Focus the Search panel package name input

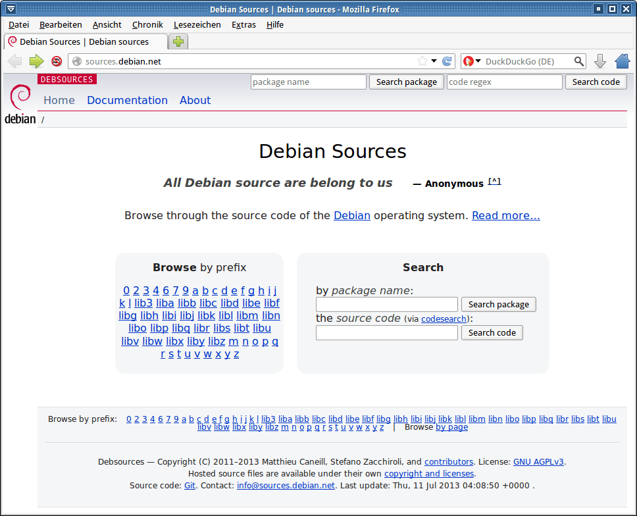pos(387,304)
